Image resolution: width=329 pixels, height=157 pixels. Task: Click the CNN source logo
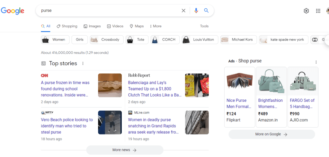[x=44, y=76]
